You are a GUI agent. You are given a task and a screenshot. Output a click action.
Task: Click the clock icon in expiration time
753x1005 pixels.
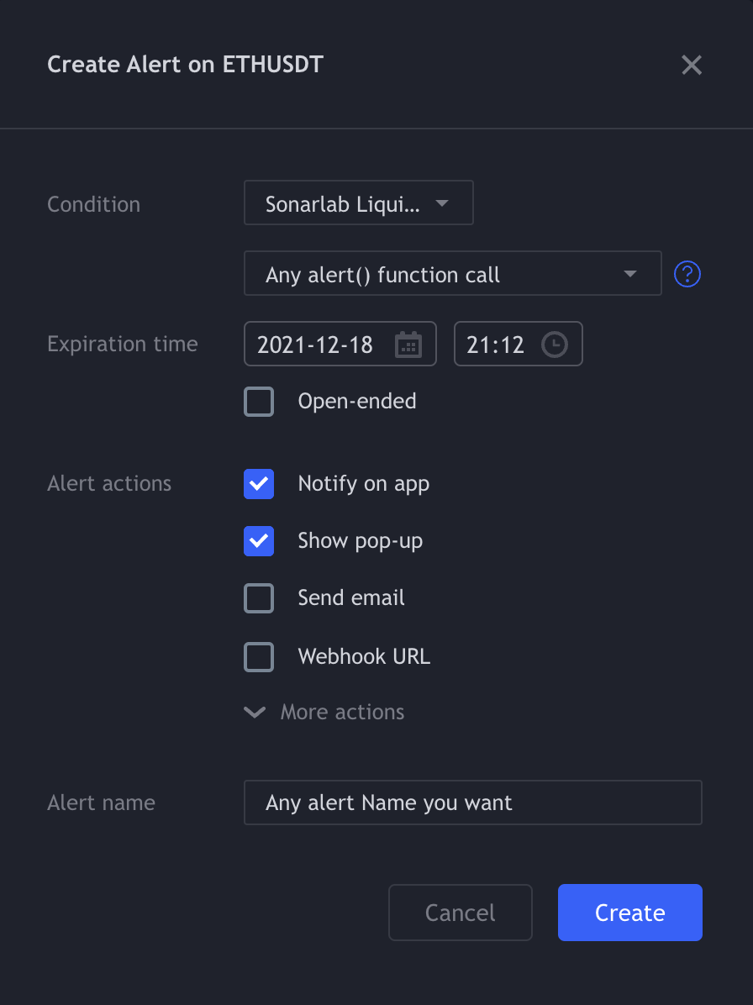click(554, 345)
